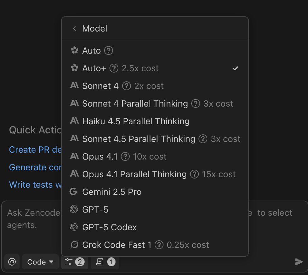Click the Grok icon beside Grok Code Fast 1
This screenshot has height=275, width=308.
[x=74, y=245]
